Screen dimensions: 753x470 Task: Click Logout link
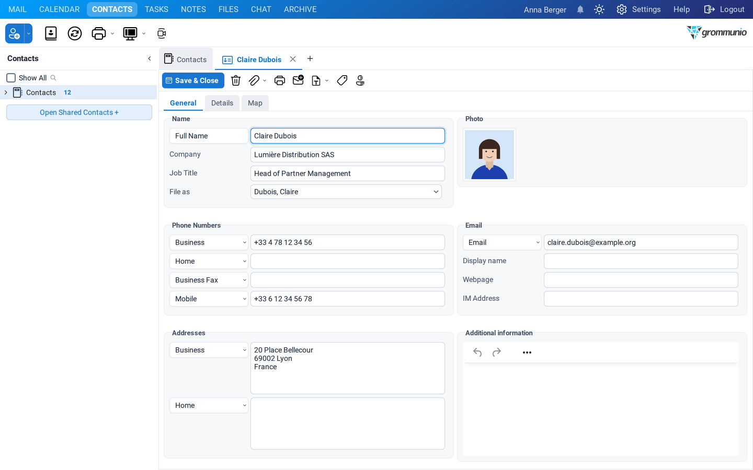(x=724, y=9)
